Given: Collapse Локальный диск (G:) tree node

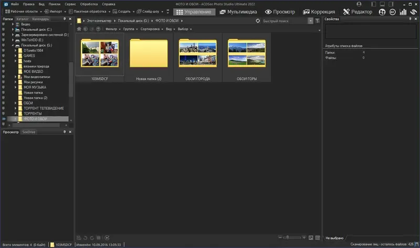Looking at the screenshot, I should point(13,45).
